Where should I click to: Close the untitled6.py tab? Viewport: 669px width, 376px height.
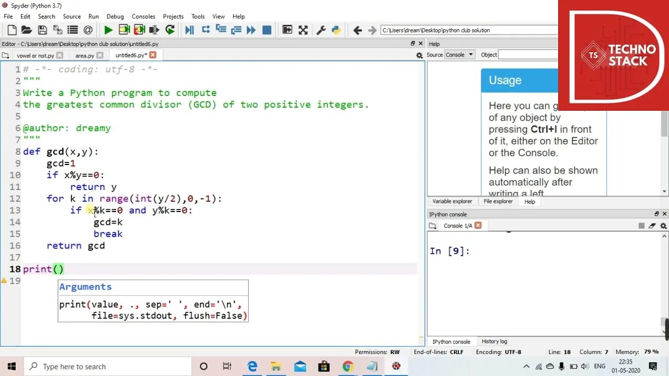[153, 54]
